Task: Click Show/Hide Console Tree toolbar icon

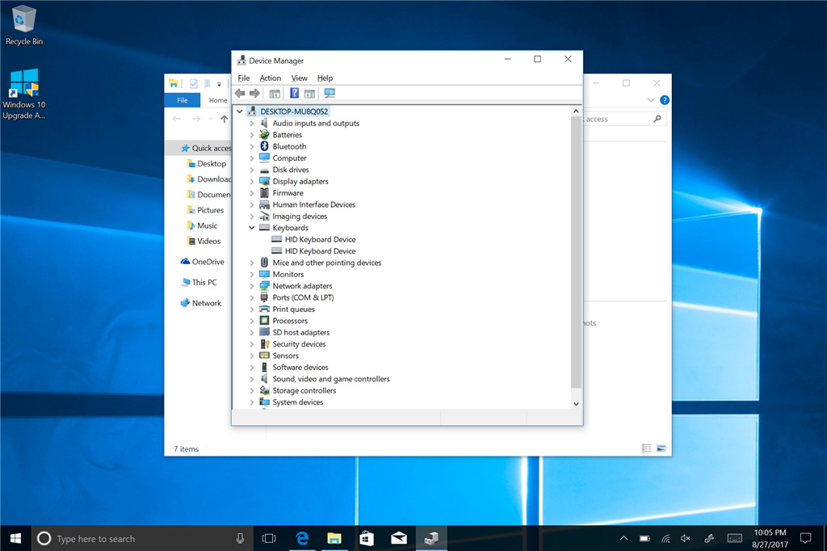Action: point(275,94)
